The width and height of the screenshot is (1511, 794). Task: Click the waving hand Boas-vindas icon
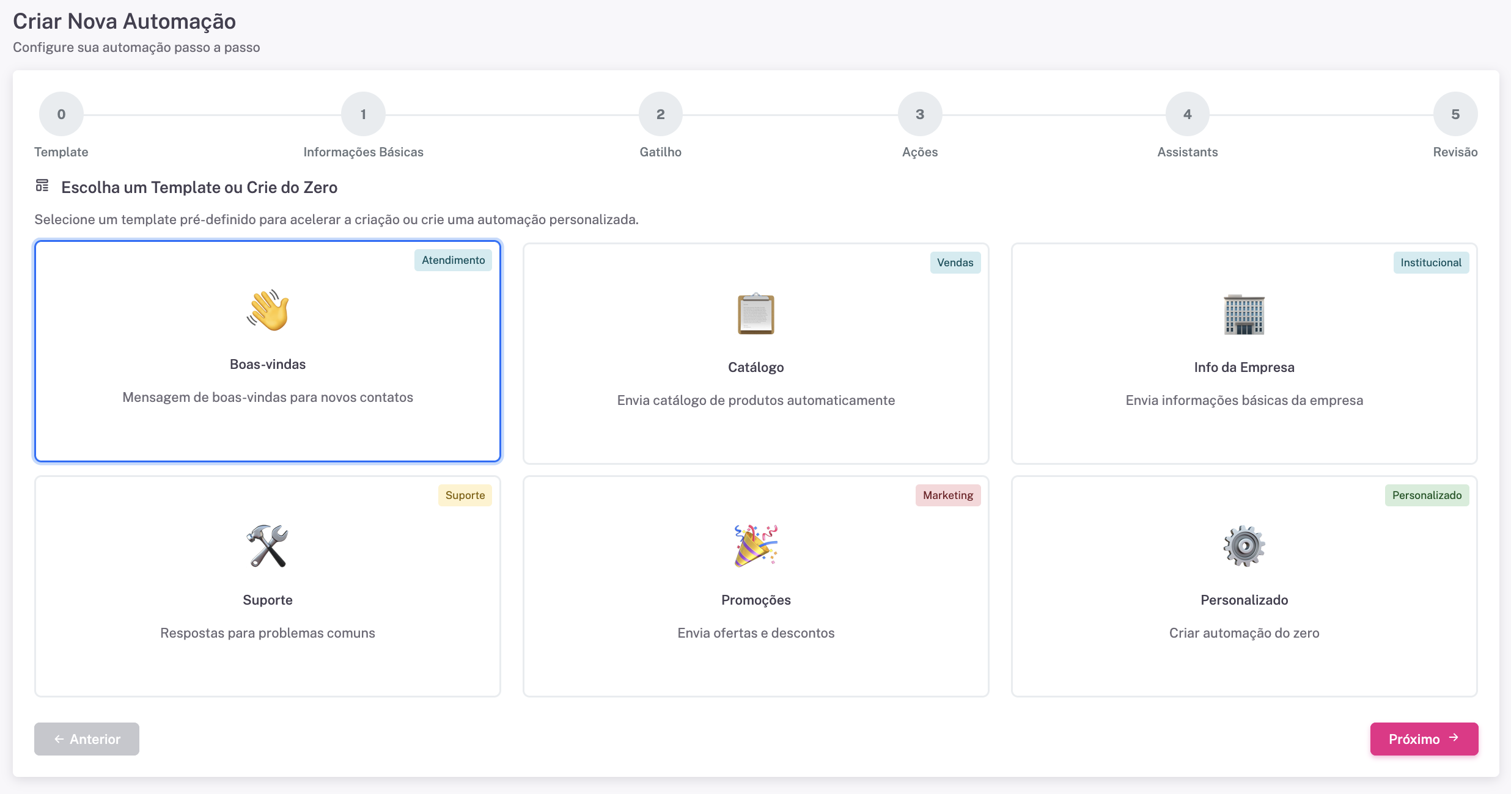pos(268,310)
